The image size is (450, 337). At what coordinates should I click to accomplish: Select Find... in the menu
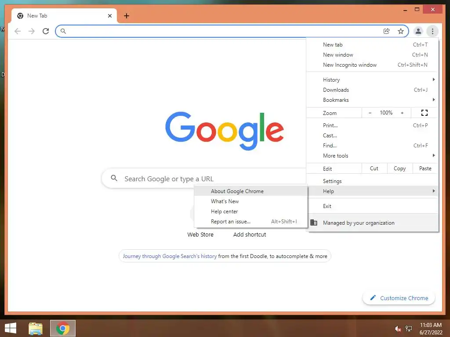coord(372,145)
